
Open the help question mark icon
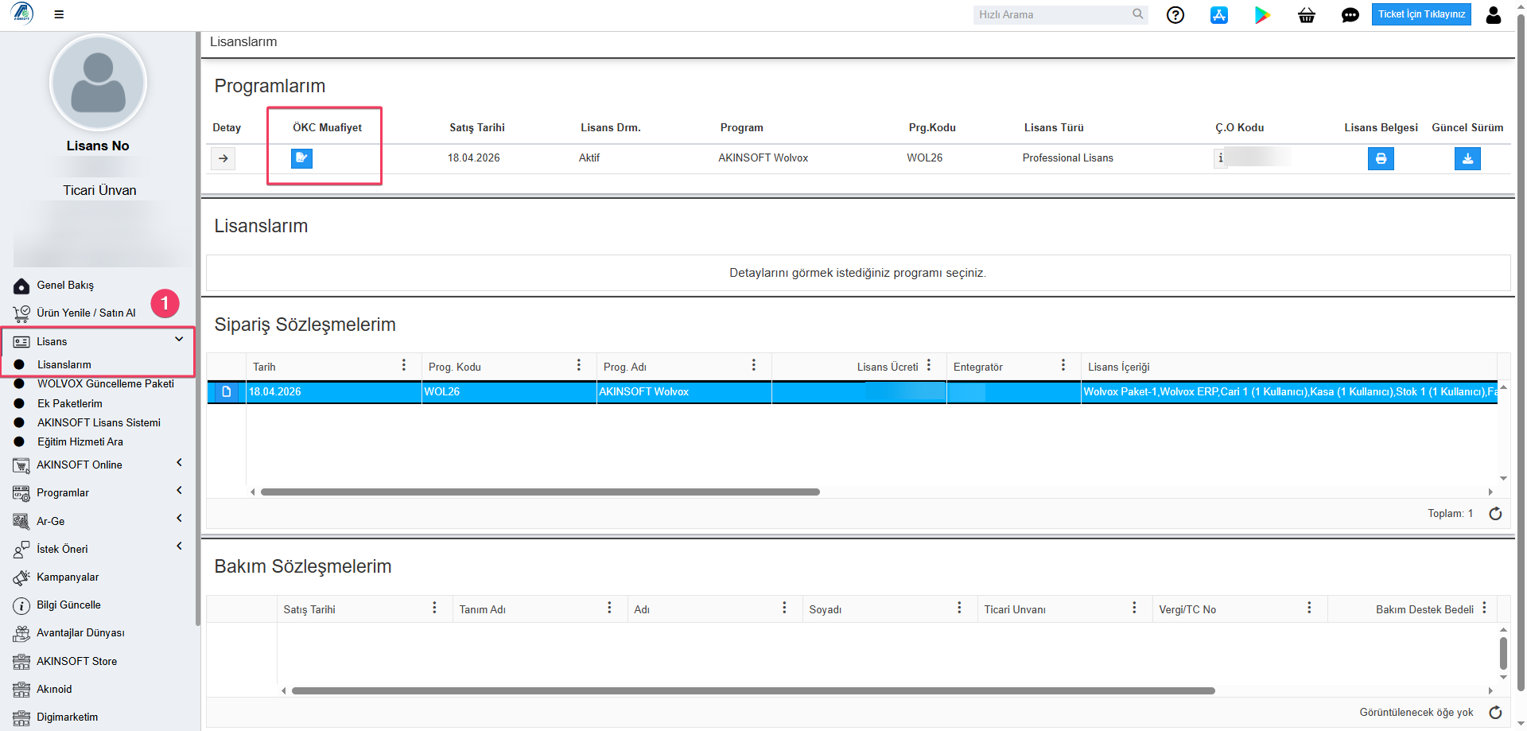[x=1175, y=15]
